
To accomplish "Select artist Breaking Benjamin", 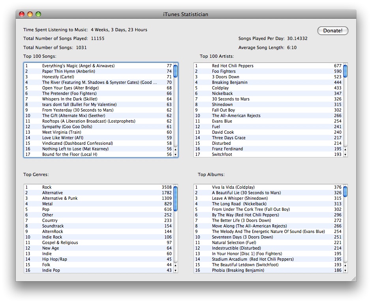I will (268, 82).
